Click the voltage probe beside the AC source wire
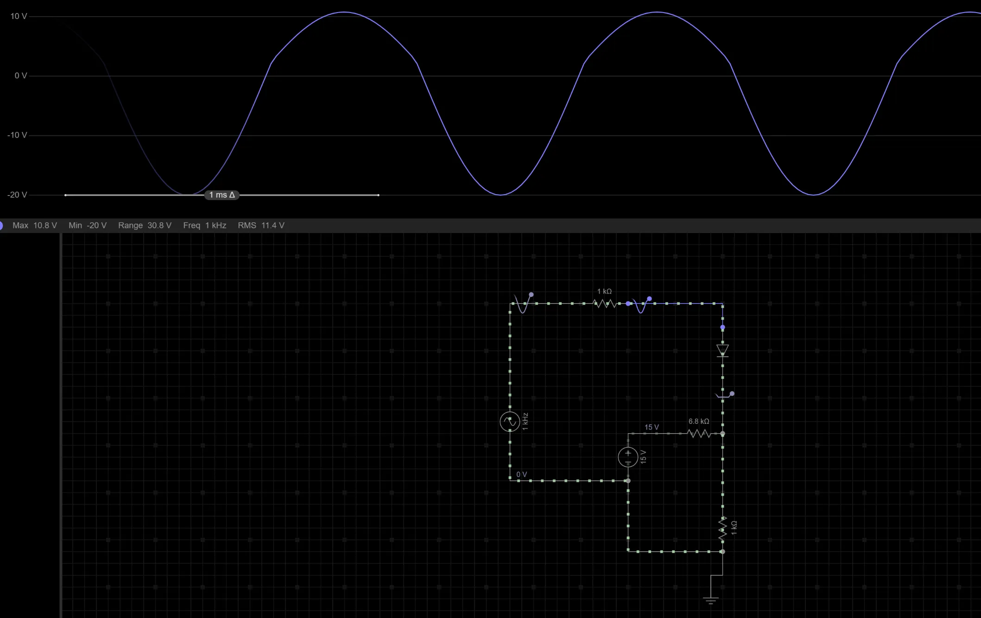This screenshot has width=981, height=618. [x=524, y=303]
